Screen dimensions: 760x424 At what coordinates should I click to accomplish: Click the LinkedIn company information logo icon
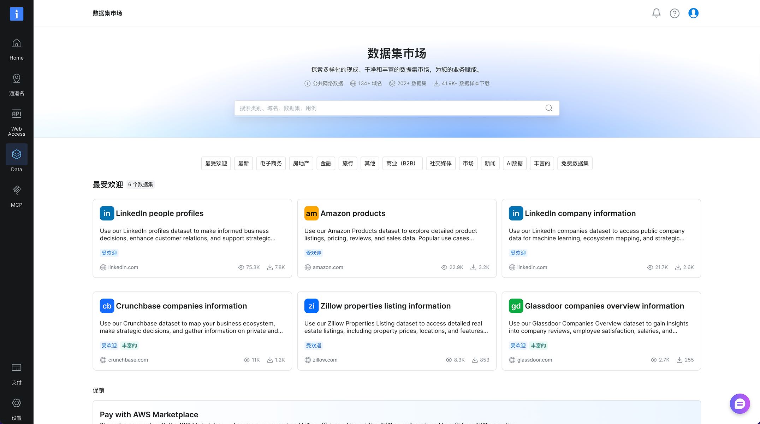click(x=516, y=213)
